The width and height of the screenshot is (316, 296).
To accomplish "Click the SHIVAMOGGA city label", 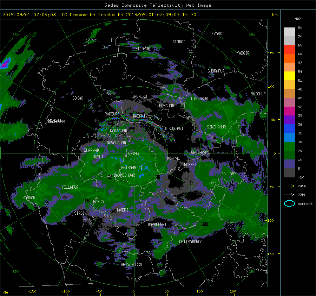I will point(131,264).
